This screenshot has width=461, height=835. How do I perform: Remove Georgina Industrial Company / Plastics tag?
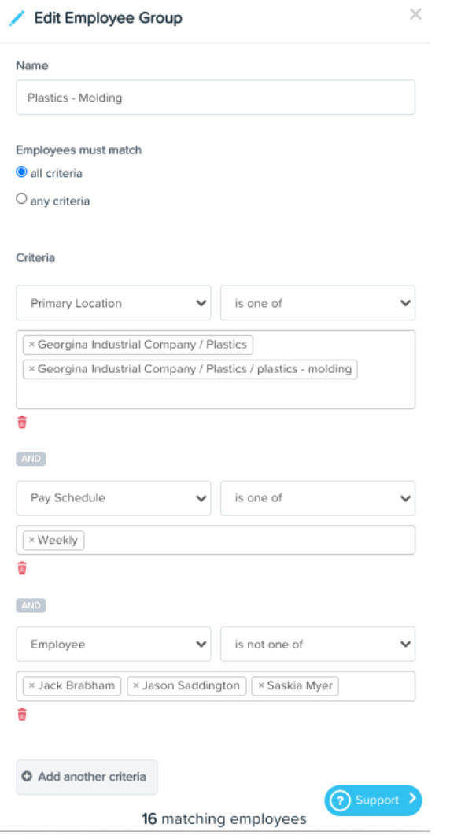31,345
